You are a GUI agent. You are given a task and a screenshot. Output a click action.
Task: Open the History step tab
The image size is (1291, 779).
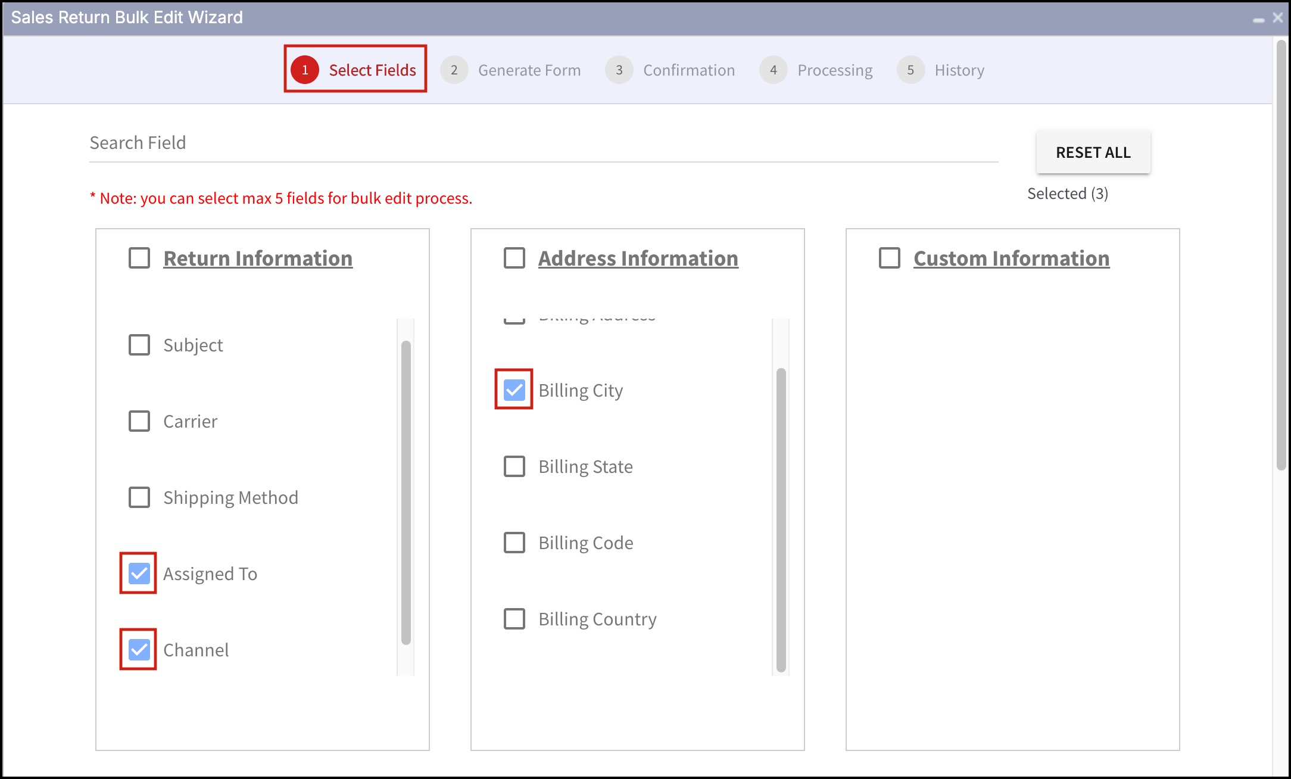coord(959,70)
